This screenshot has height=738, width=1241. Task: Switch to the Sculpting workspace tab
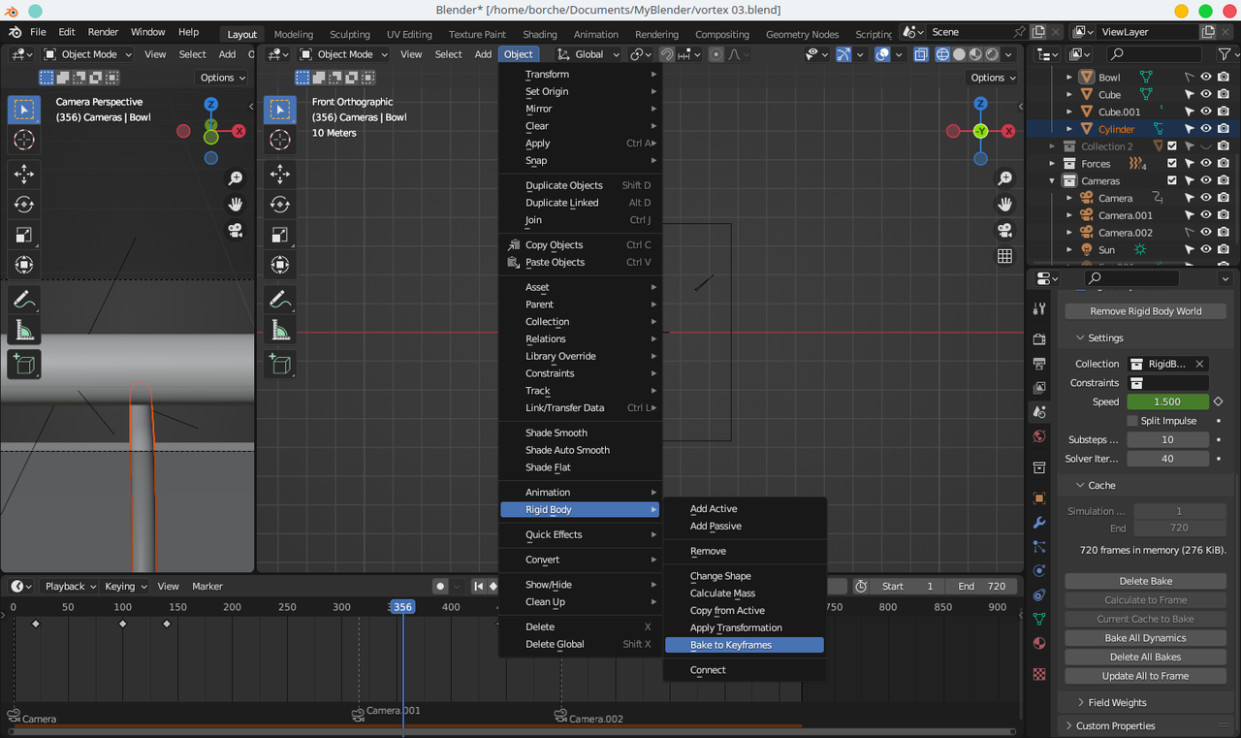tap(349, 34)
